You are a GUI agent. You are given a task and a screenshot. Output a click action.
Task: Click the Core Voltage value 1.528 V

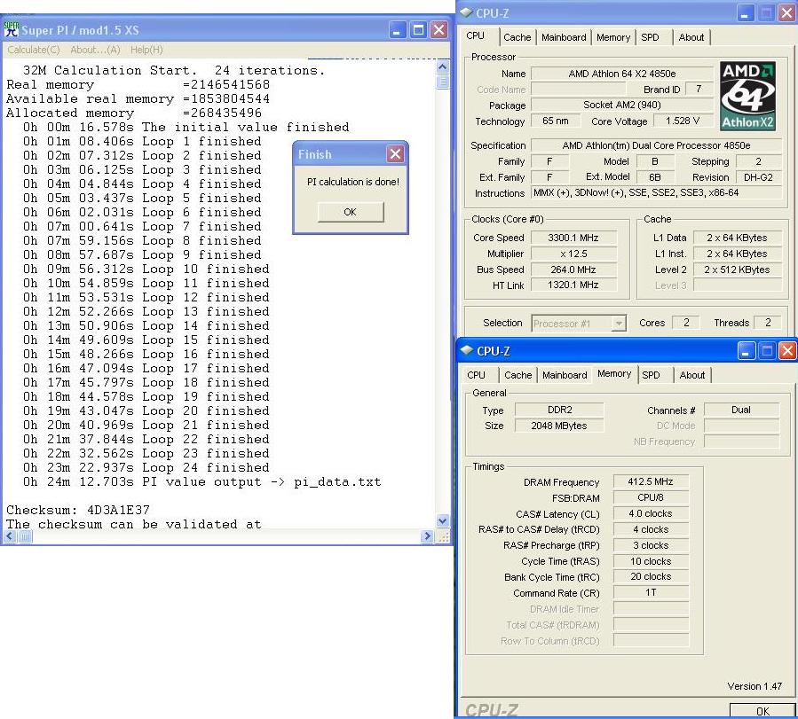683,121
